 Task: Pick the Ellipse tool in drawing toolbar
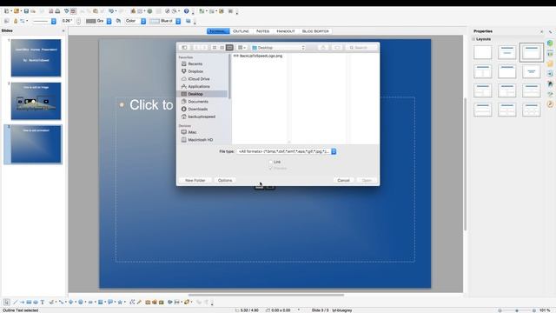click(x=36, y=302)
